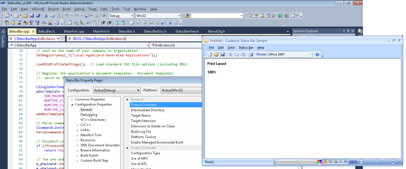Select Output Directory property row

(x=166, y=105)
